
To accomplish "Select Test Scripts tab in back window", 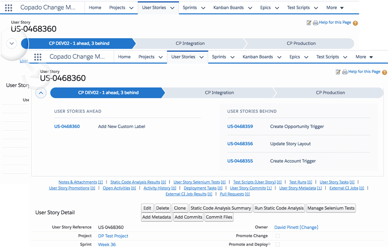I will [x=298, y=8].
